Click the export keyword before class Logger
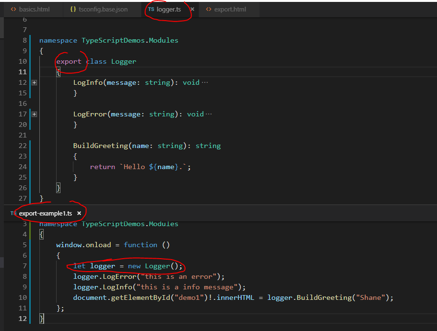The width and height of the screenshot is (437, 331). coord(69,61)
